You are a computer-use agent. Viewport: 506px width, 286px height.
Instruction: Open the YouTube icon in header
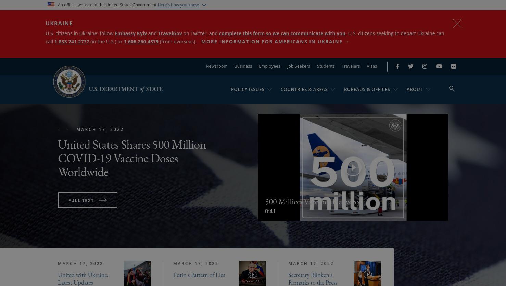tap(439, 66)
